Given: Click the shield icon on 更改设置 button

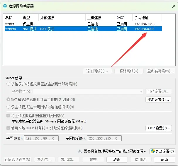Looking at the screenshot, I should [x=152, y=151].
